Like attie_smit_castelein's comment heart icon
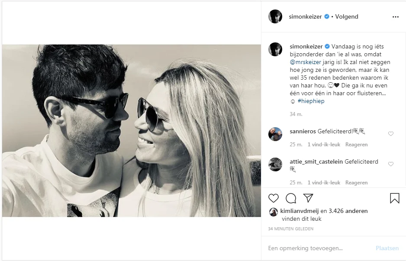 click(391, 164)
